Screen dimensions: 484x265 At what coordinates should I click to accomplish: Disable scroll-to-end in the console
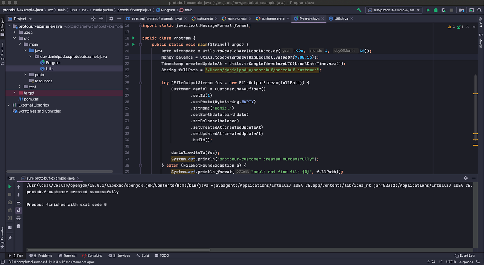[18, 210]
